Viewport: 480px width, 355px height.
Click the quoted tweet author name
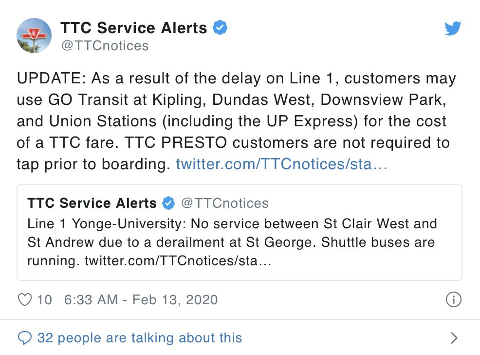point(92,203)
